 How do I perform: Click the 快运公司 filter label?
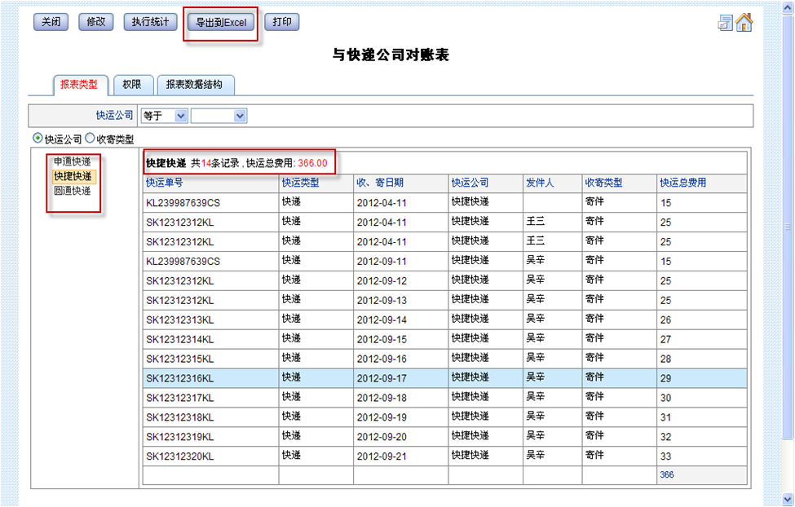point(115,116)
